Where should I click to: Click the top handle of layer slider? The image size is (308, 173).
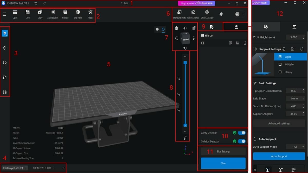click(185, 63)
